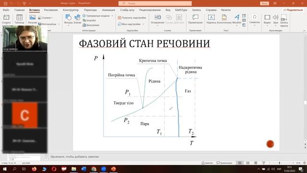Open Firefox from the taskbar
This screenshot has width=307, height=173.
coord(34,169)
